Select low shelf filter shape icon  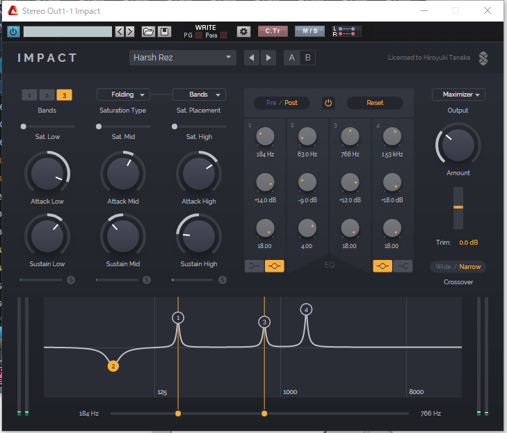click(x=254, y=266)
